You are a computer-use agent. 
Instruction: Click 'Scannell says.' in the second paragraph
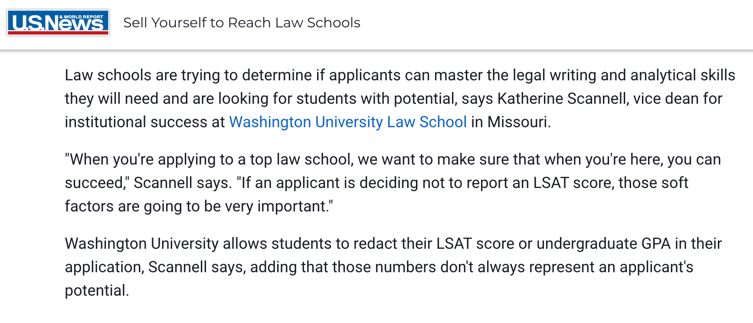182,183
